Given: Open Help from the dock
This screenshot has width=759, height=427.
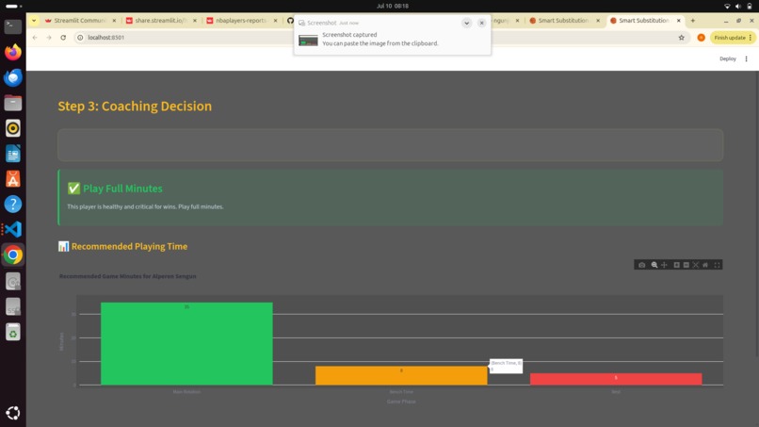Looking at the screenshot, I should tap(13, 204).
